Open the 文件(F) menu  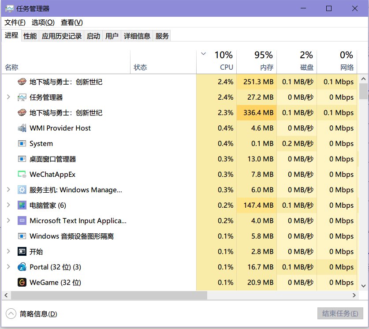pos(15,22)
